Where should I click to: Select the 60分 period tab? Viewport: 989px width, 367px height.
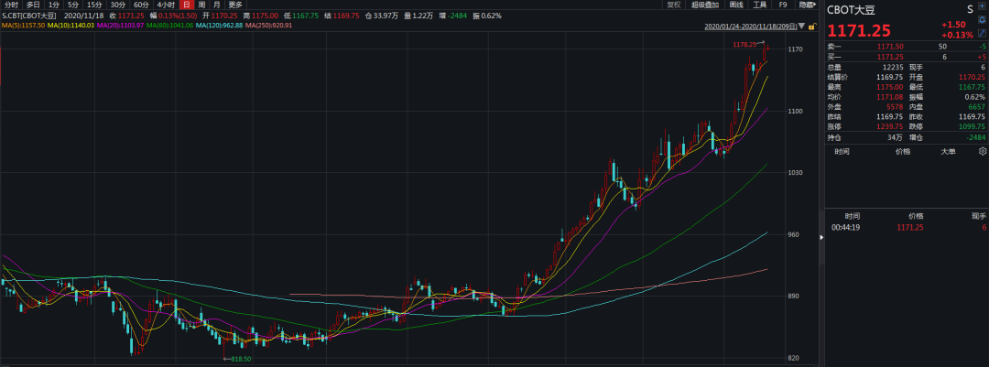[x=141, y=5]
